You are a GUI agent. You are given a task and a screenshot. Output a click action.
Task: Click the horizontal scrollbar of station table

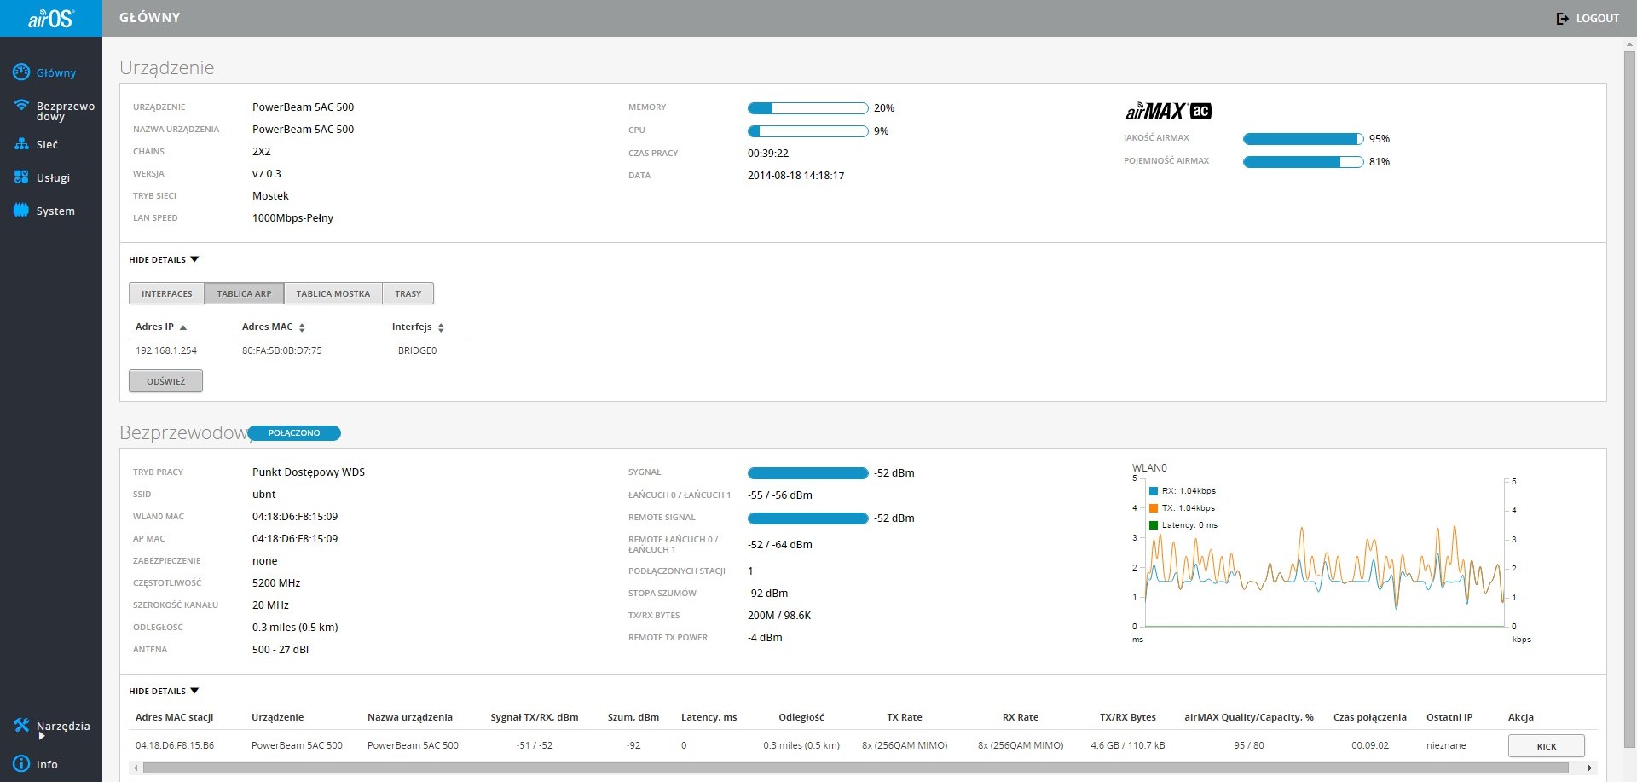856,768
